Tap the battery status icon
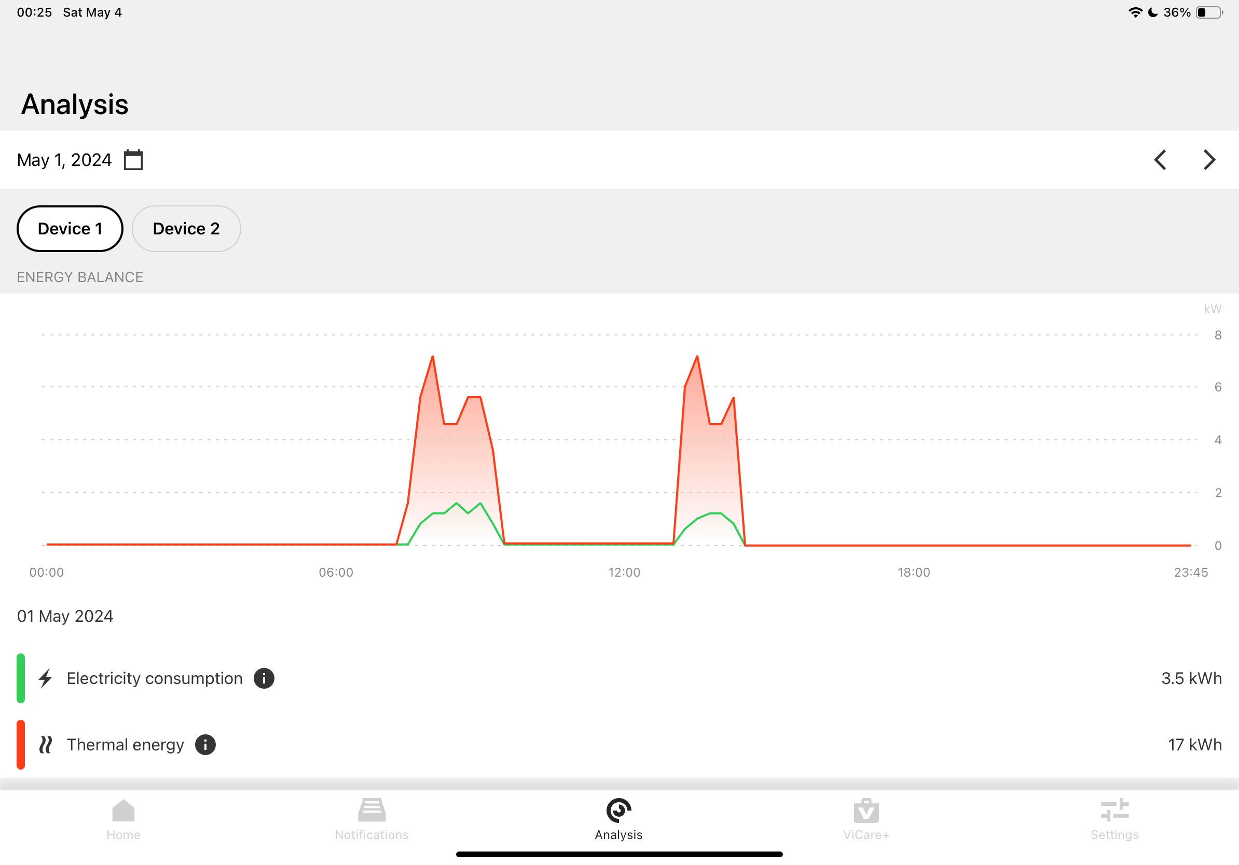Viewport: 1239px width, 865px height. 1209,12
